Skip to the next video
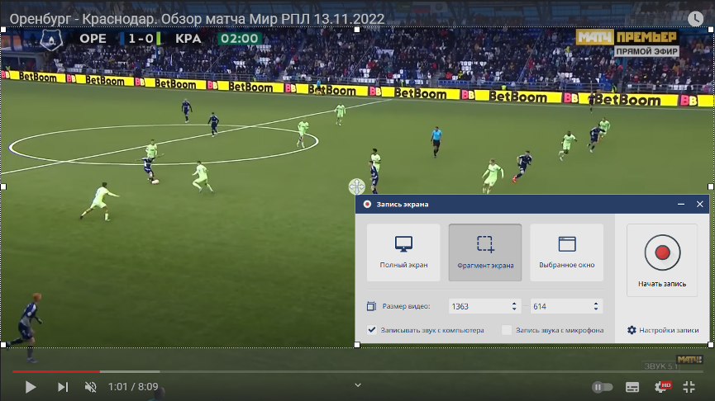The image size is (715, 401). point(62,386)
